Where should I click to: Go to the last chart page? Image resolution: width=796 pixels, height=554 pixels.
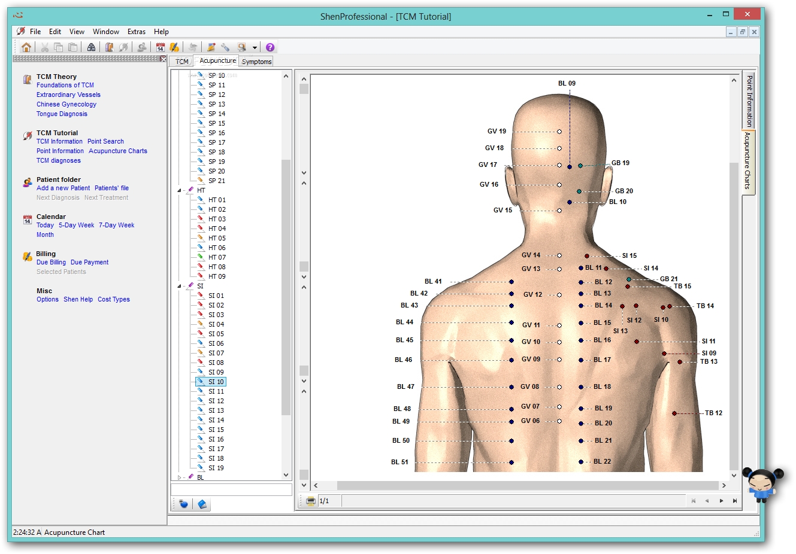coord(734,501)
